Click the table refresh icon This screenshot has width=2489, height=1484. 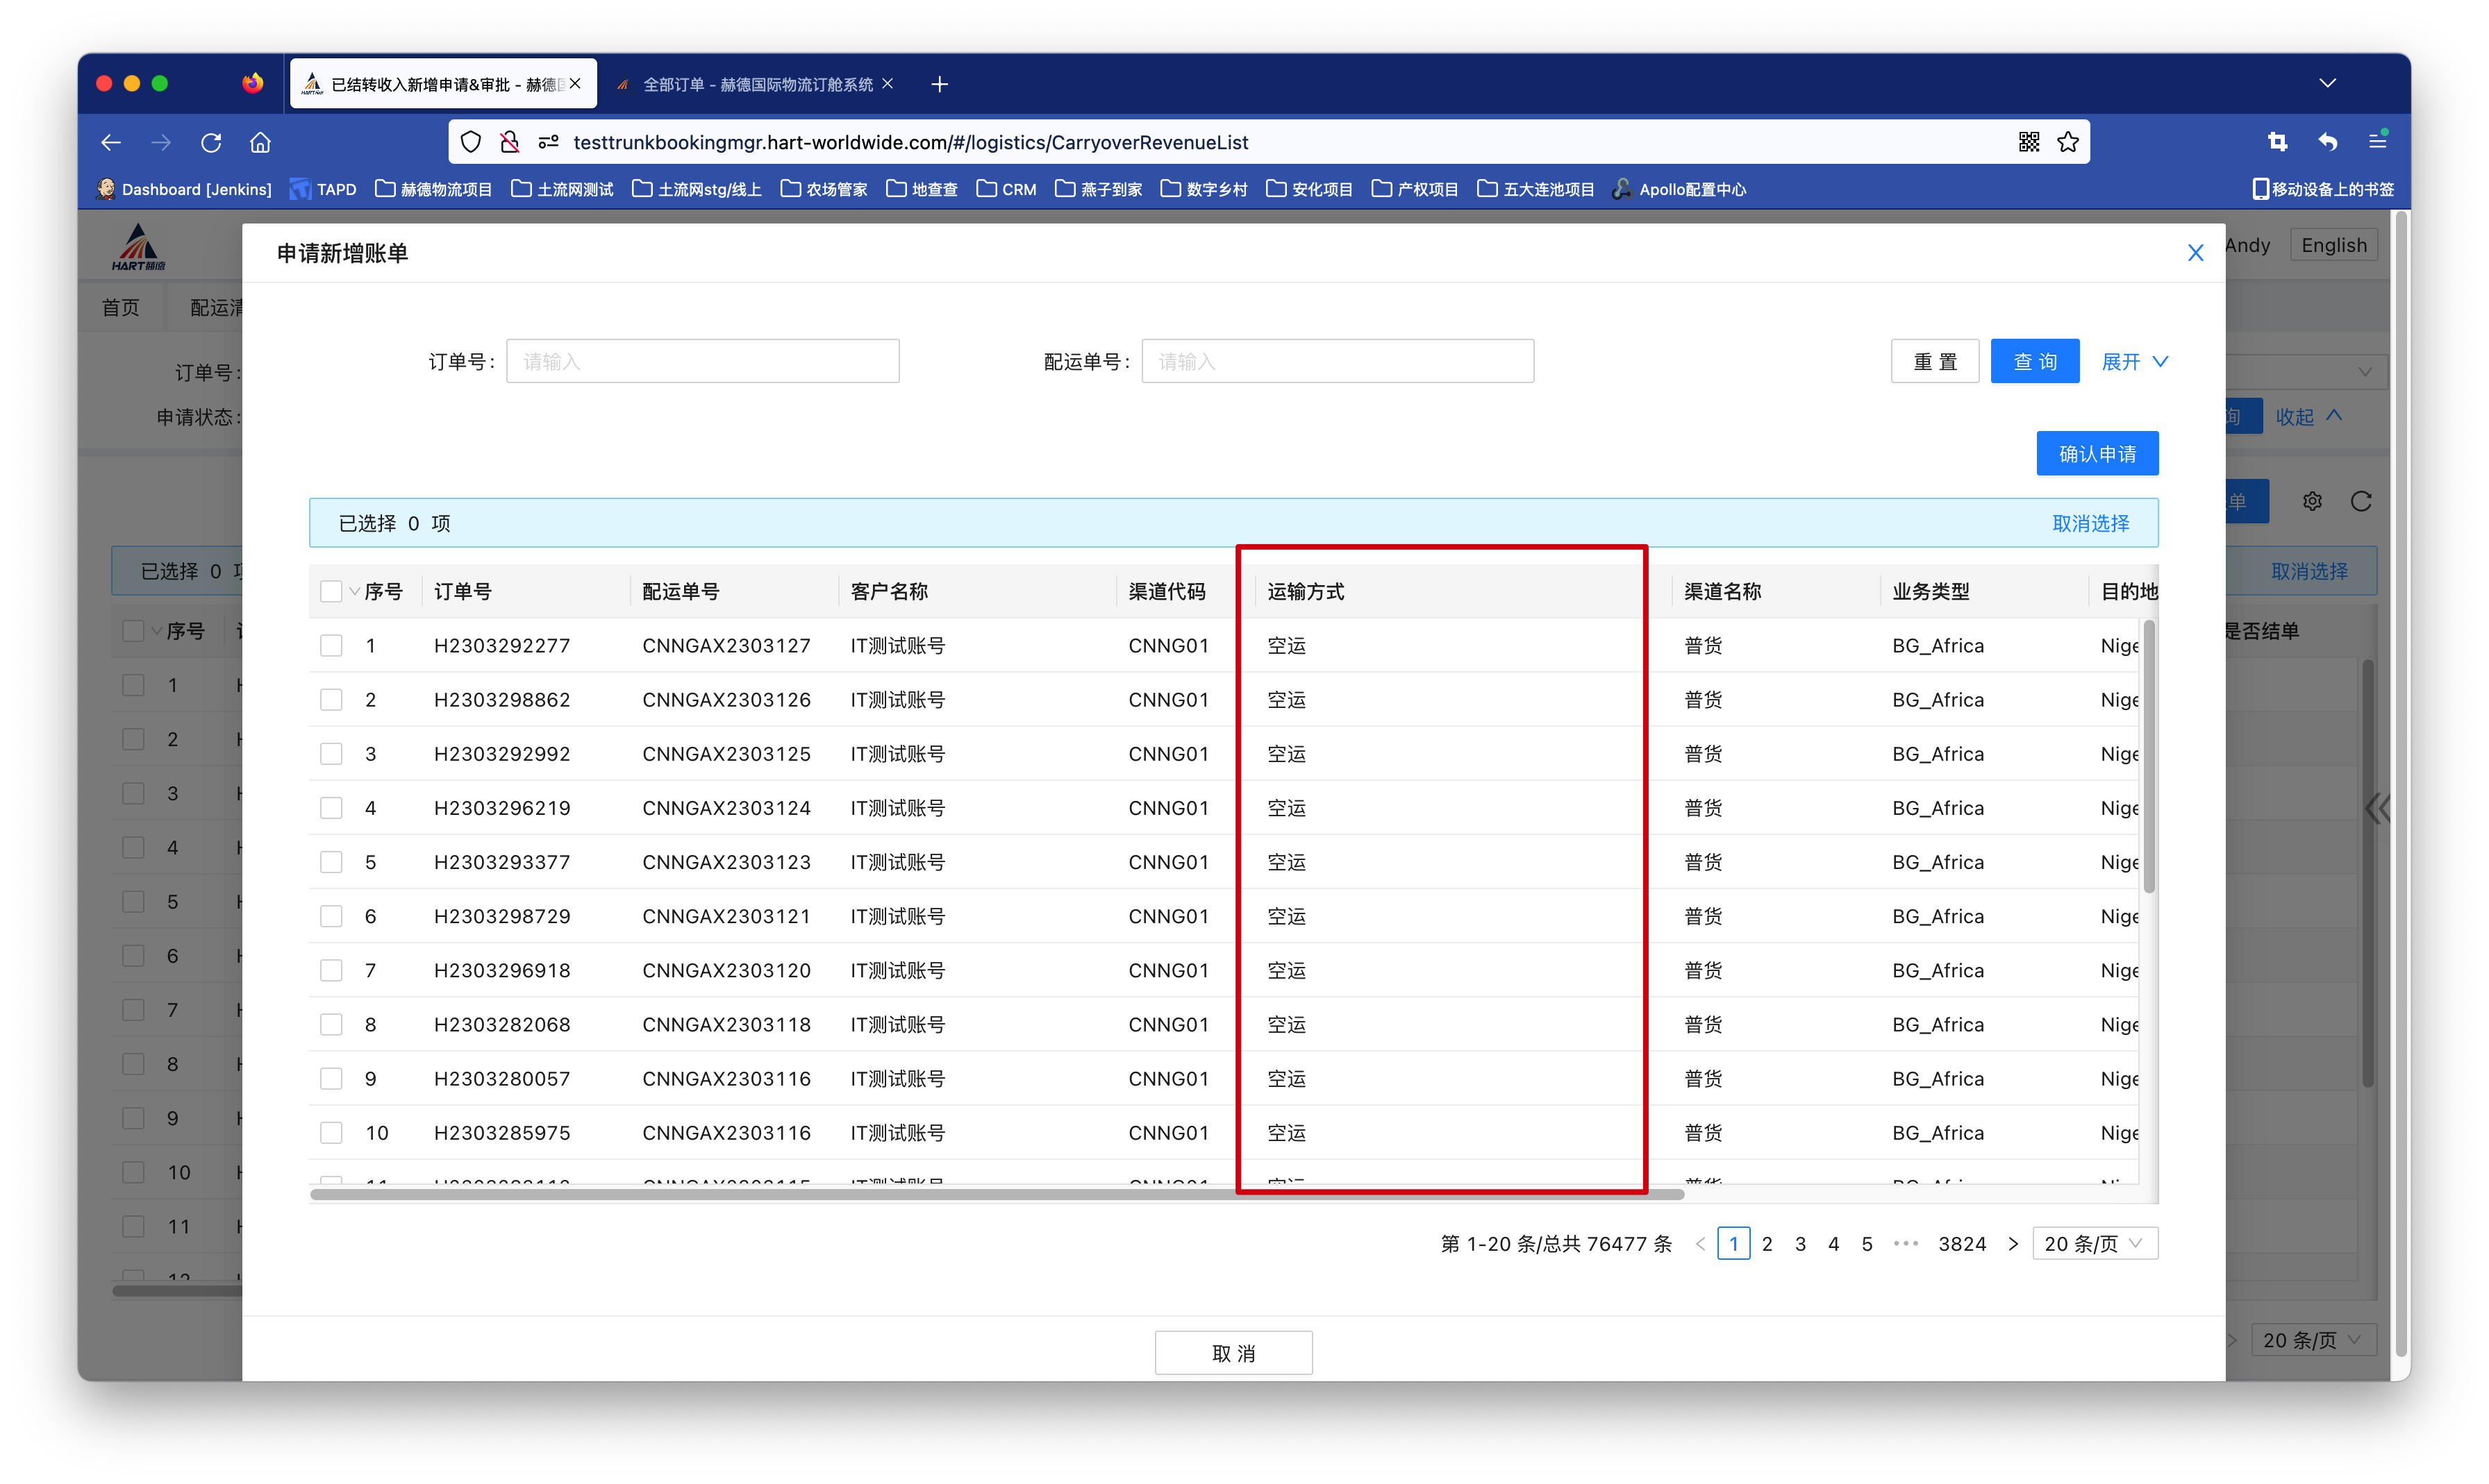coord(2361,501)
